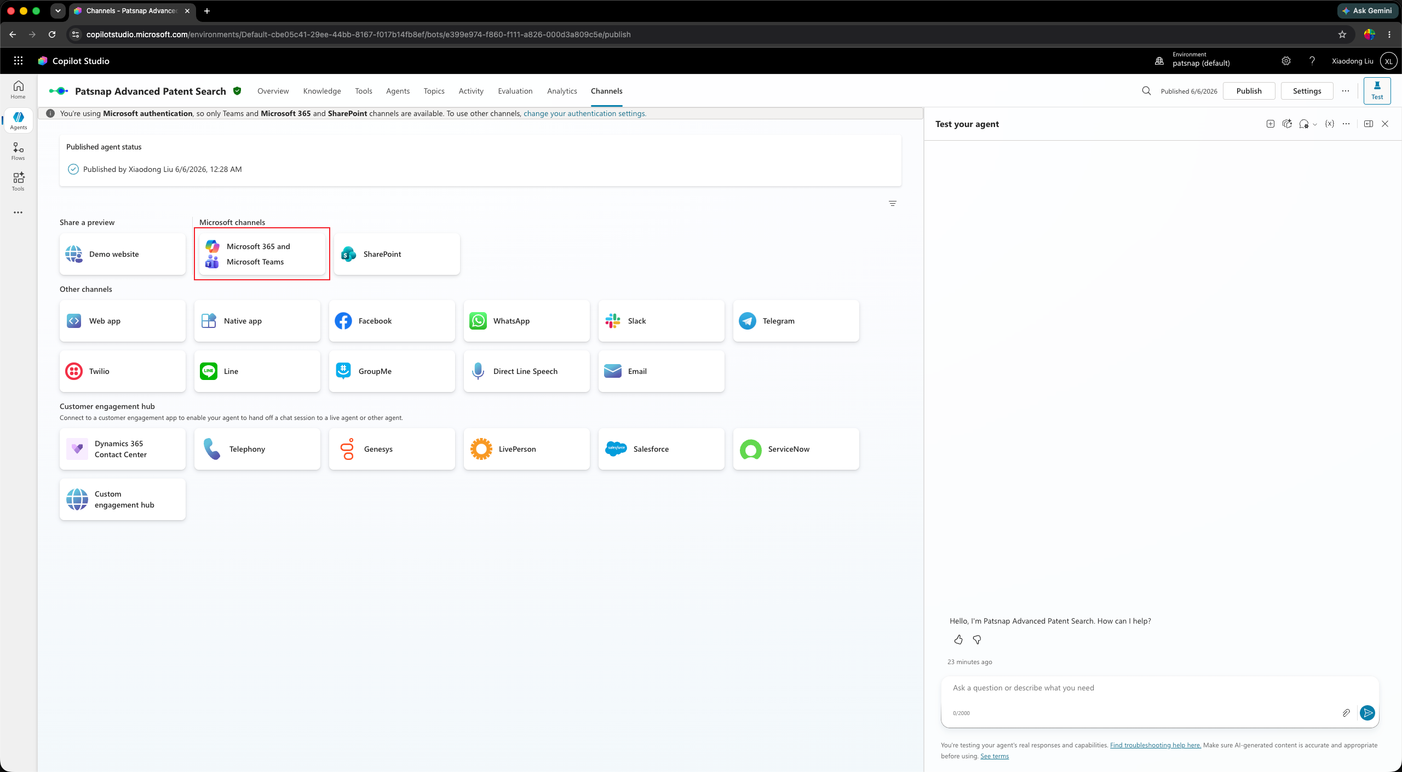Image resolution: width=1402 pixels, height=772 pixels.
Task: Open Flows in the left sidebar
Action: [18, 151]
